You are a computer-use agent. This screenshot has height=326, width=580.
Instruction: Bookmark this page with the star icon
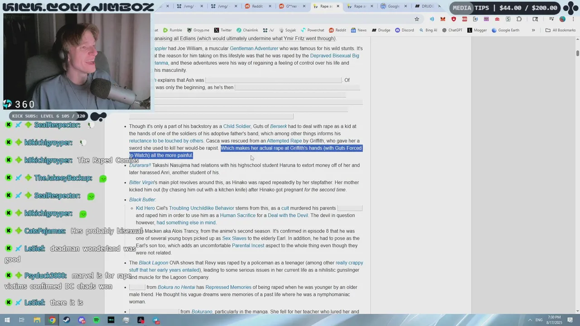[416, 19]
